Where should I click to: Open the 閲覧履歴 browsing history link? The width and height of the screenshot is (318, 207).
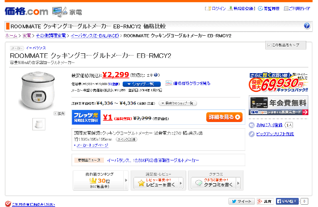click(x=271, y=9)
